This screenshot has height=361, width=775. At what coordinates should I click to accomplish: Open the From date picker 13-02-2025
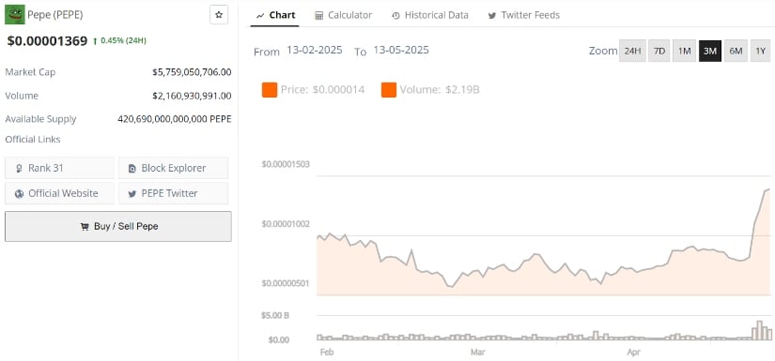pyautogui.click(x=315, y=51)
